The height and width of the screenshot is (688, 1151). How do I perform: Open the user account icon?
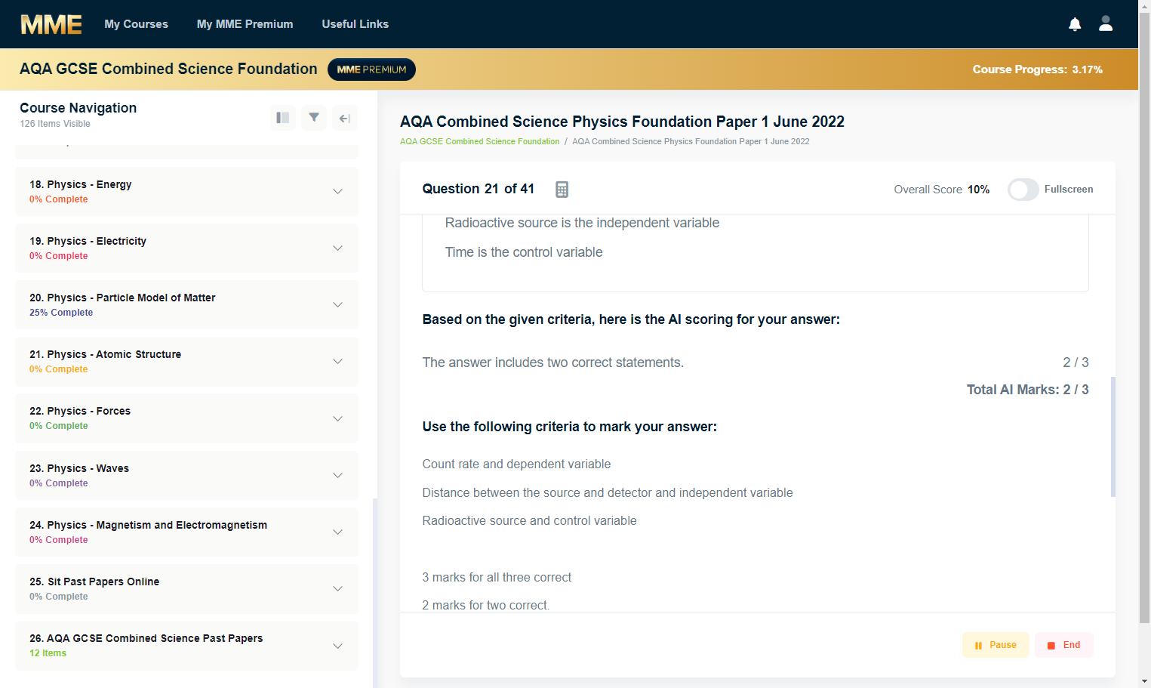1106,23
